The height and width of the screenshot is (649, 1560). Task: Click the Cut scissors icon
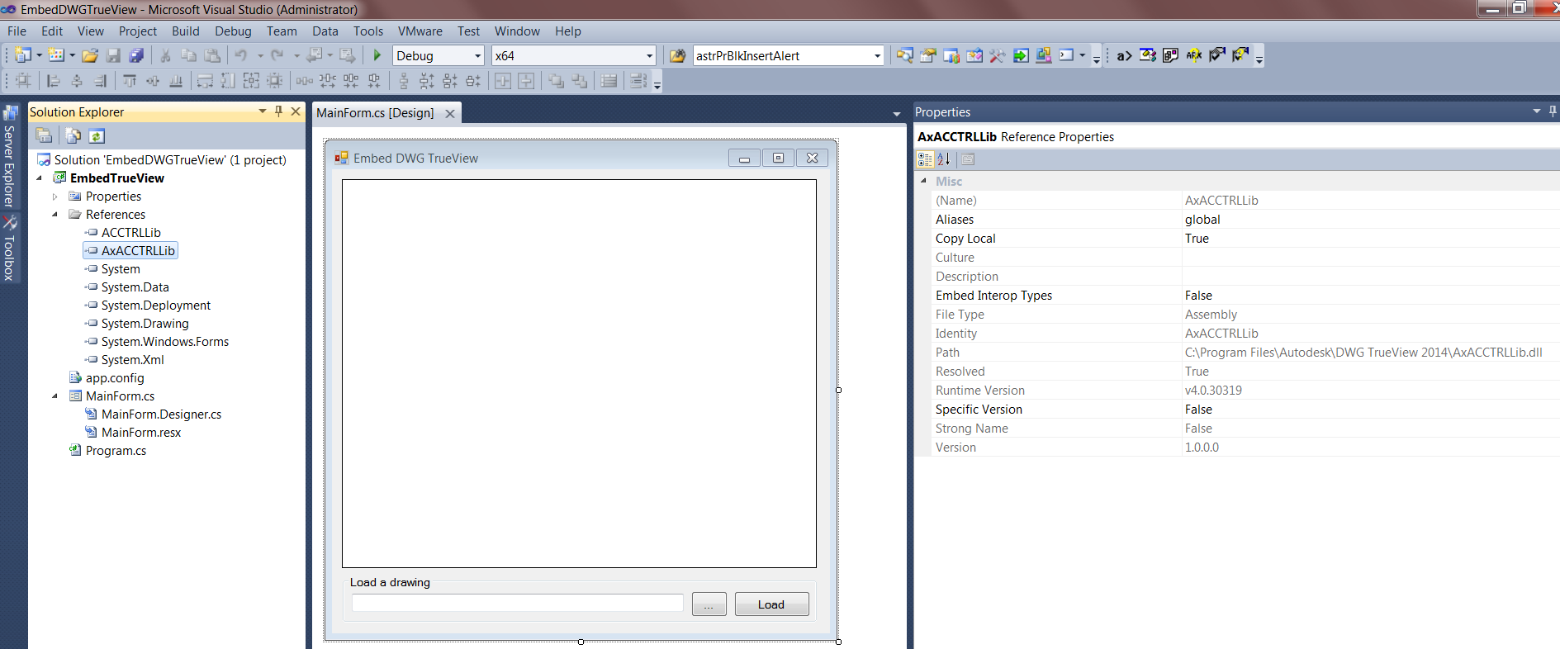pyautogui.click(x=165, y=55)
